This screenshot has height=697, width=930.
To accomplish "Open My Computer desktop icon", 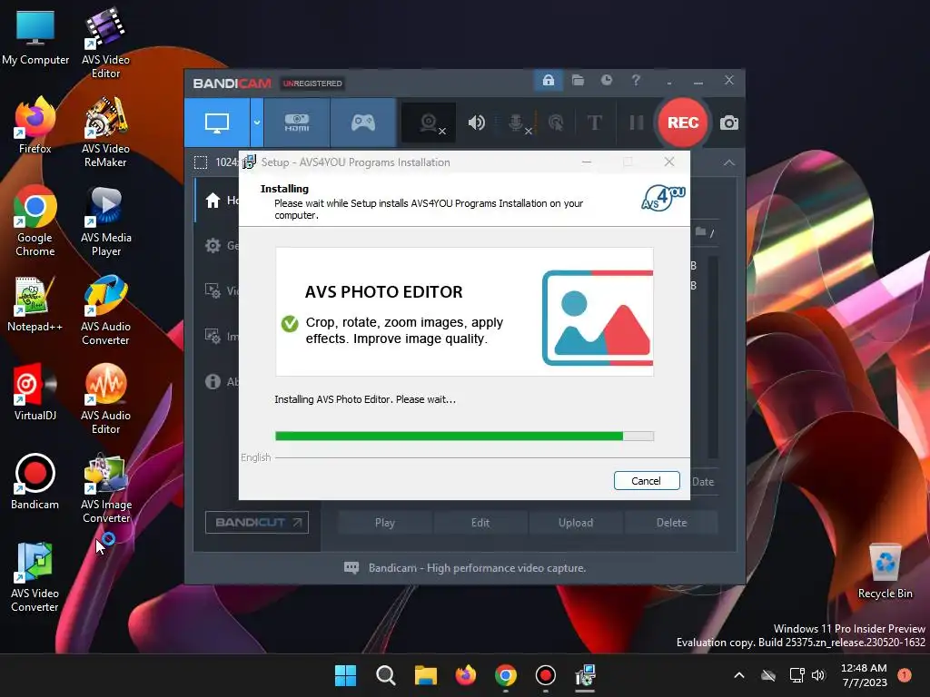I will [35, 38].
